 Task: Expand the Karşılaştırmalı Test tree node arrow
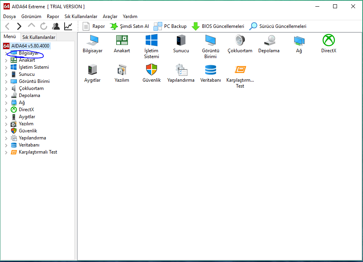pos(6,152)
